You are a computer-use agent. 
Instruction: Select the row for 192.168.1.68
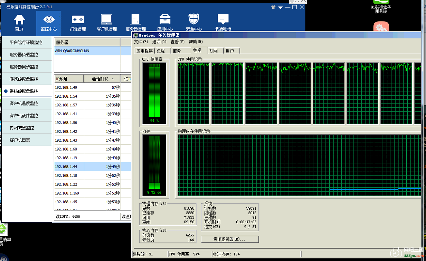pos(93,149)
